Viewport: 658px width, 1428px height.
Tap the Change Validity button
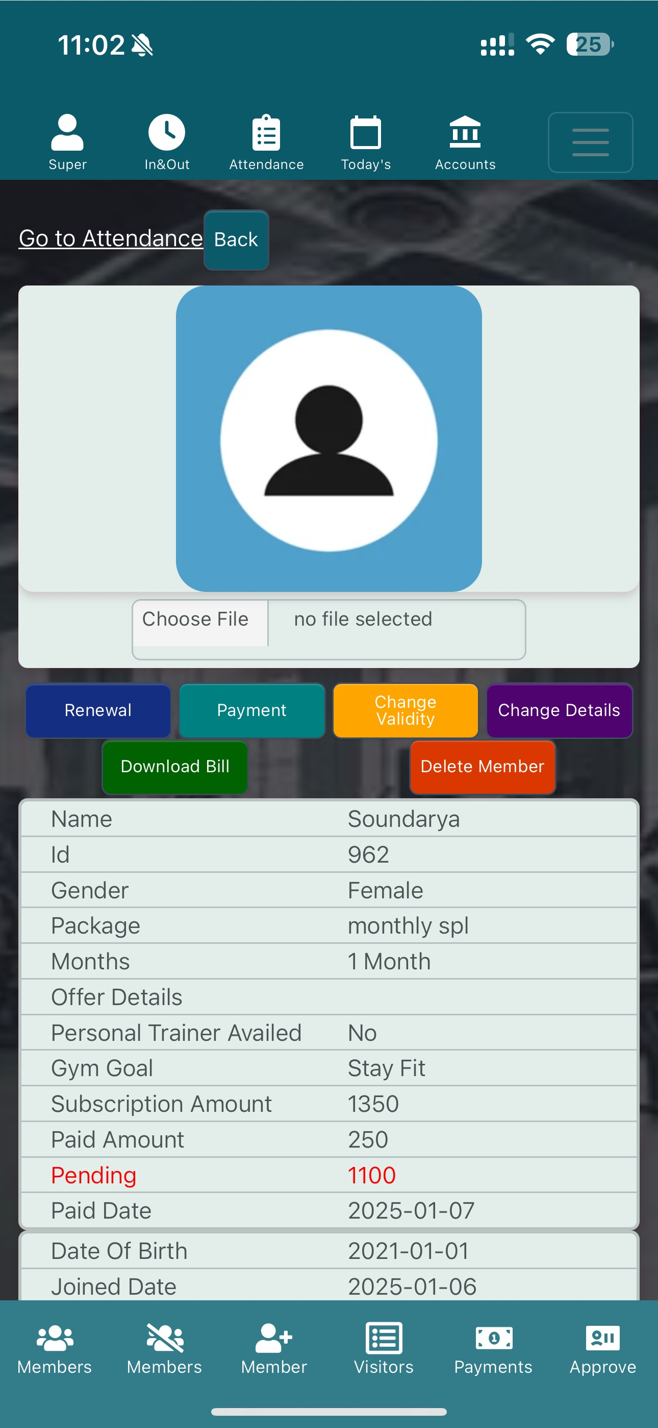pyautogui.click(x=406, y=710)
